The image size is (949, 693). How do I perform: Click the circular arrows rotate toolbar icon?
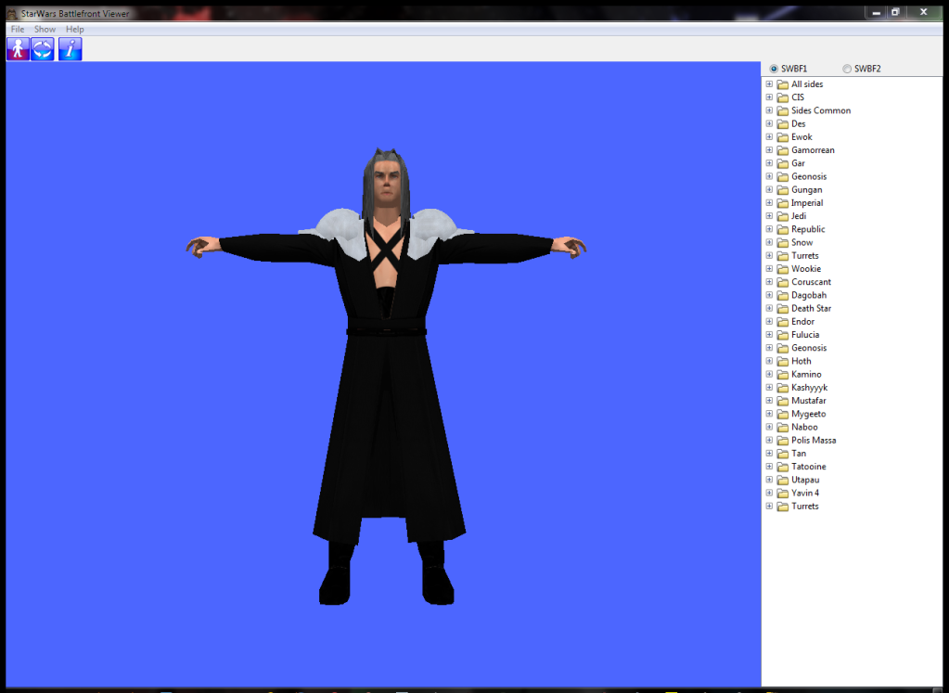click(43, 49)
